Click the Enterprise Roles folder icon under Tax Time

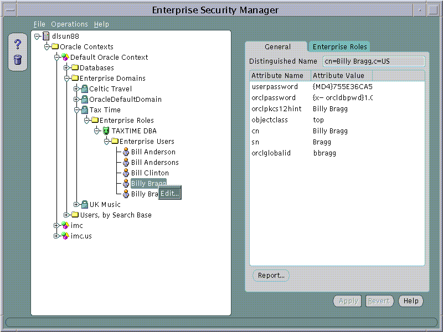pyautogui.click(x=95, y=120)
